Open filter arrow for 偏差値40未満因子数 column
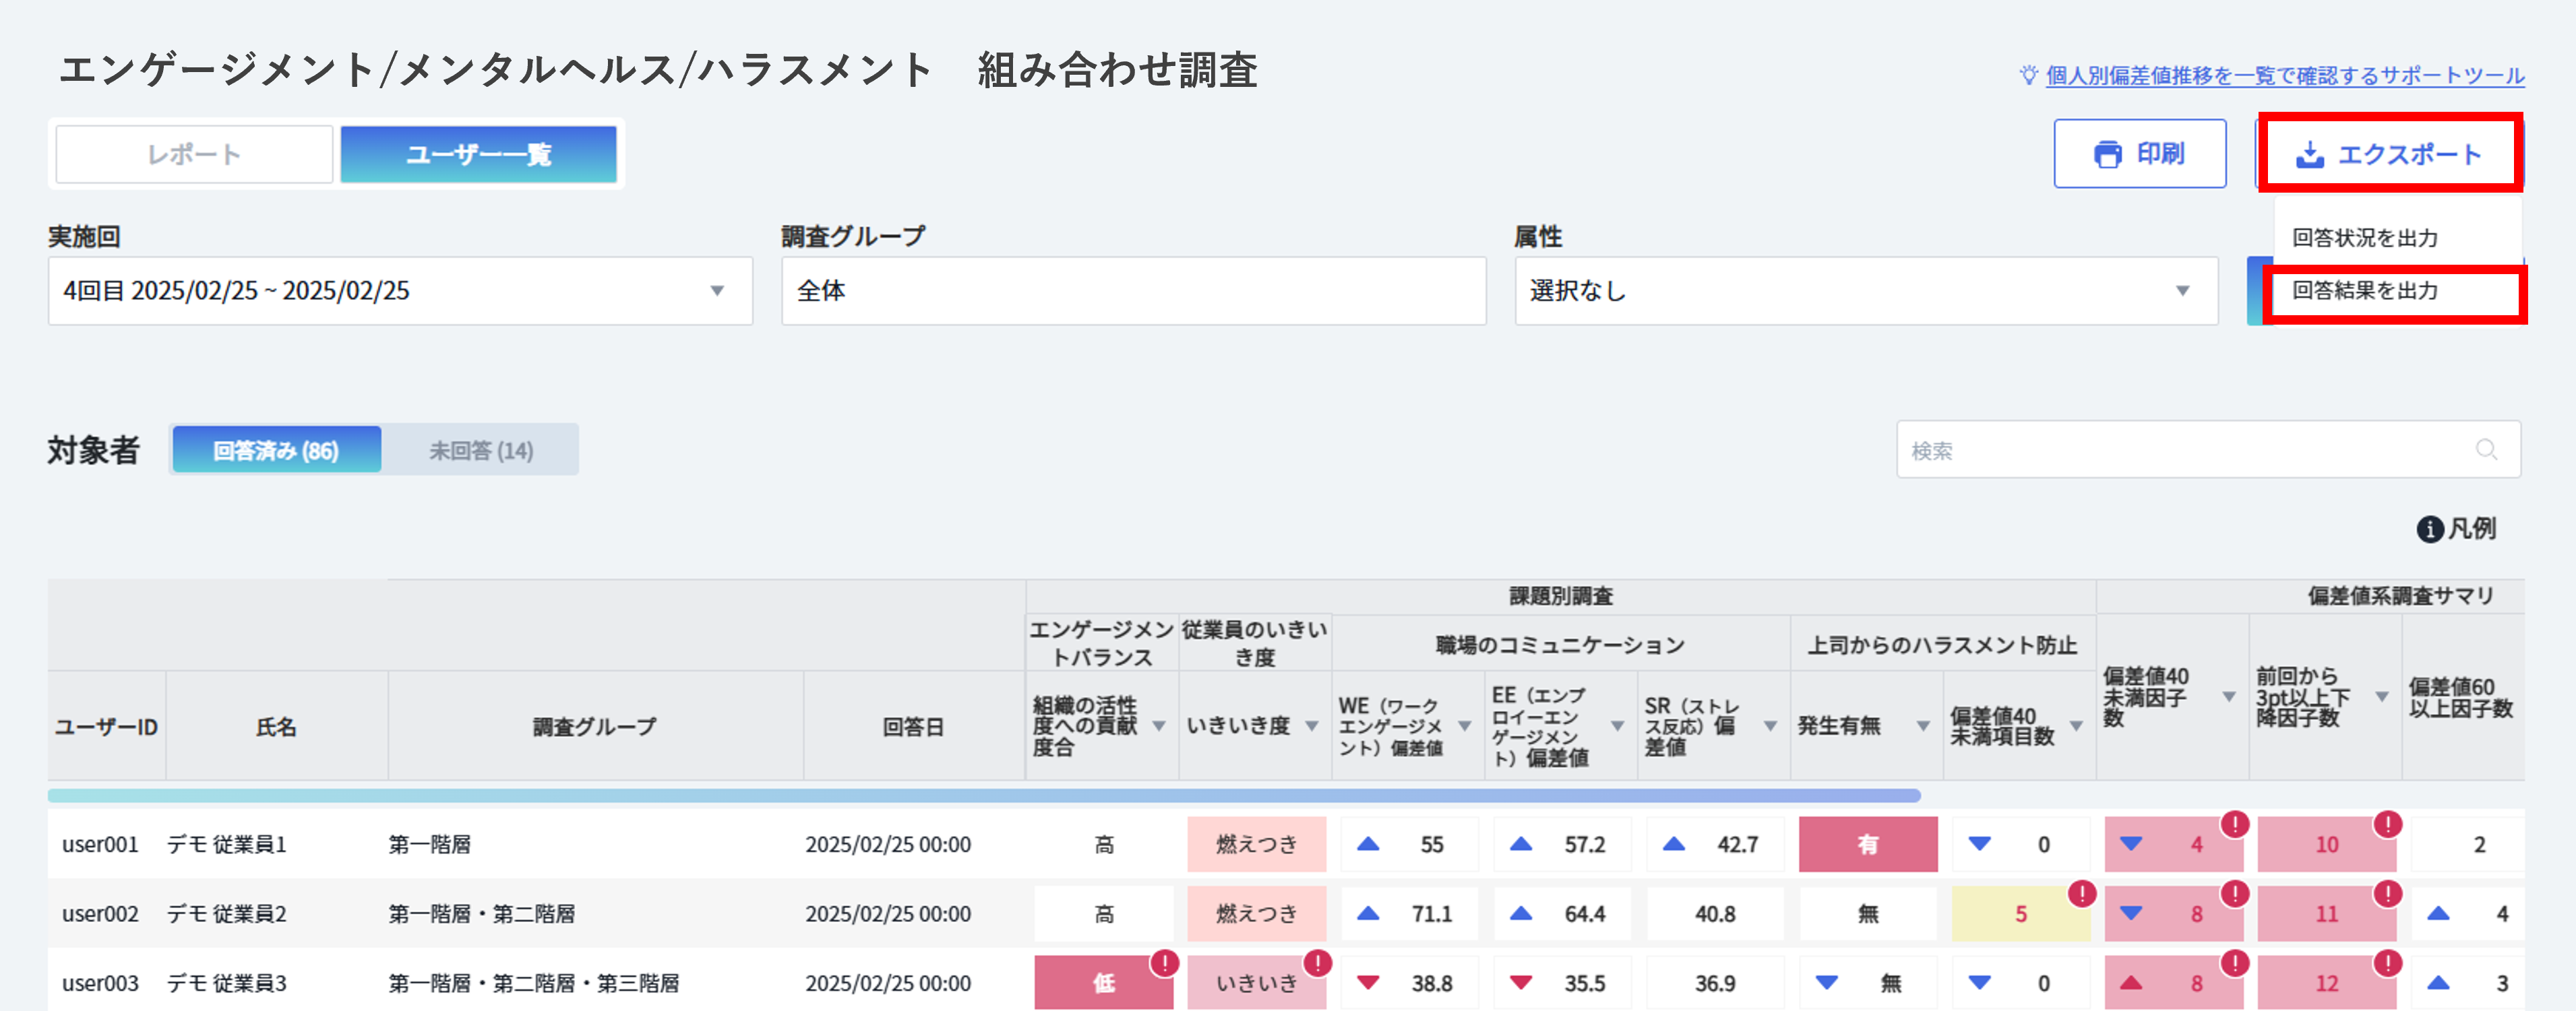 (2229, 696)
